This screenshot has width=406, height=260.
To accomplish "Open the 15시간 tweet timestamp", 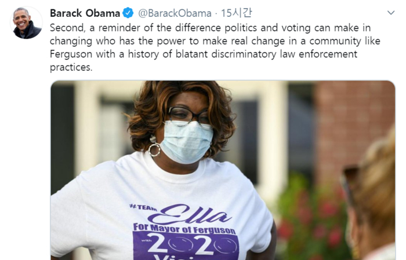I will coord(236,13).
